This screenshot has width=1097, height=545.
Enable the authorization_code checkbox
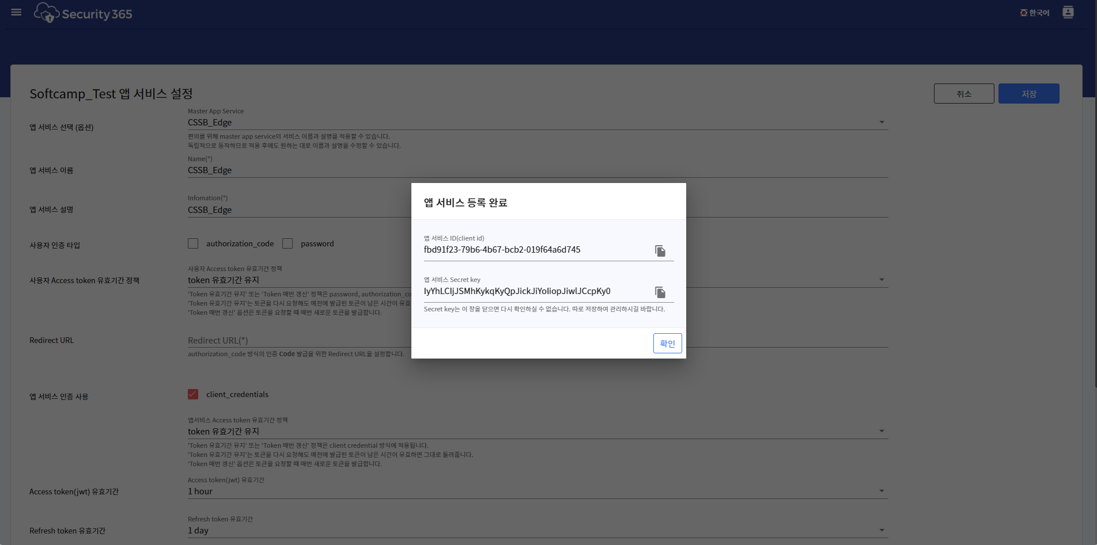point(193,243)
